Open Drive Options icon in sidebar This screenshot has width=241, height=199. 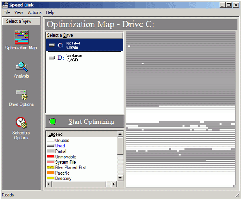21,95
